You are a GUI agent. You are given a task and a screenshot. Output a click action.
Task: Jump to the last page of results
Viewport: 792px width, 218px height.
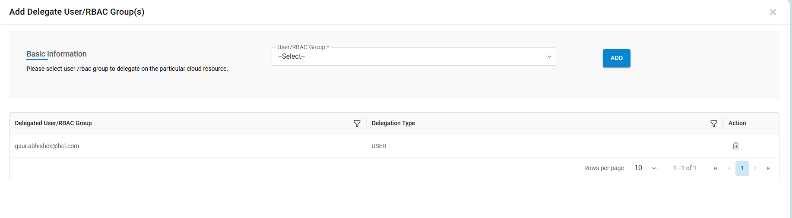769,168
